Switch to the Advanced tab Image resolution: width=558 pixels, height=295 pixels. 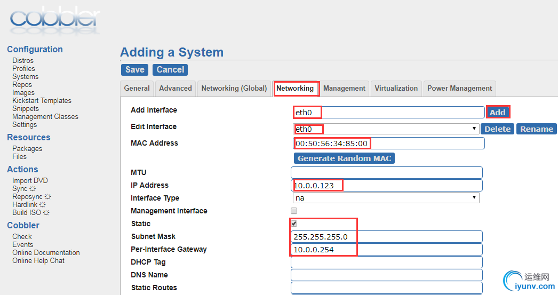[176, 88]
